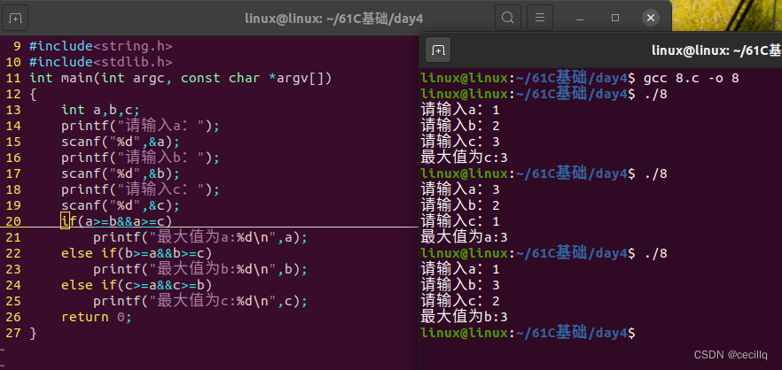Click the int main line 11
The height and width of the screenshot is (370, 782).
(x=181, y=78)
